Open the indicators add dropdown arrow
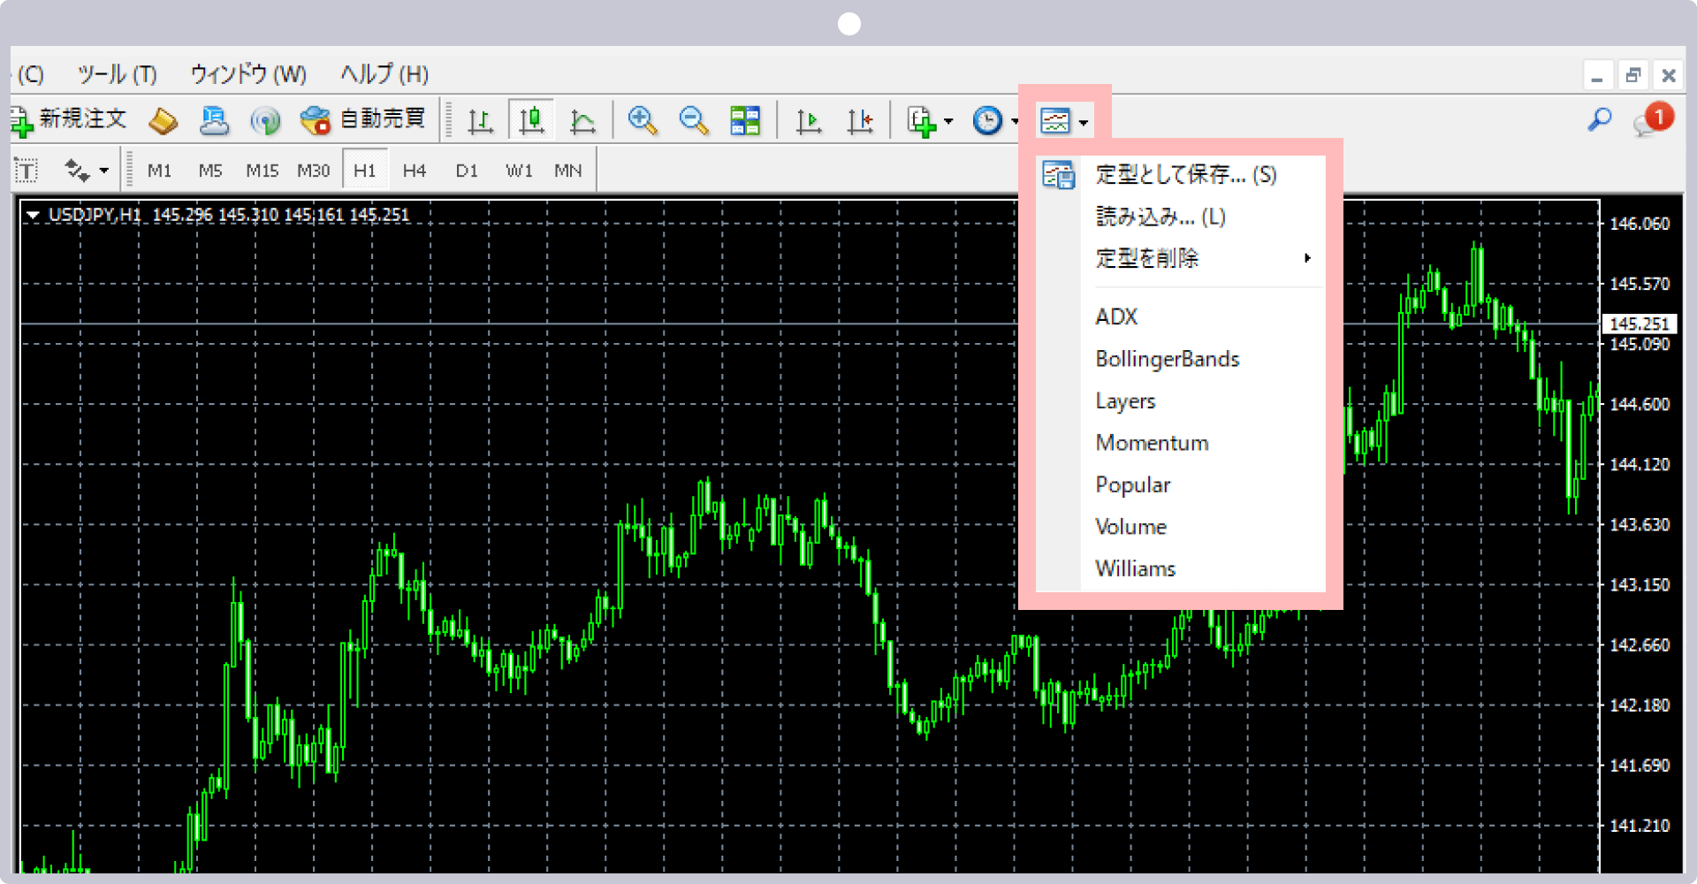1697x884 pixels. (x=948, y=121)
